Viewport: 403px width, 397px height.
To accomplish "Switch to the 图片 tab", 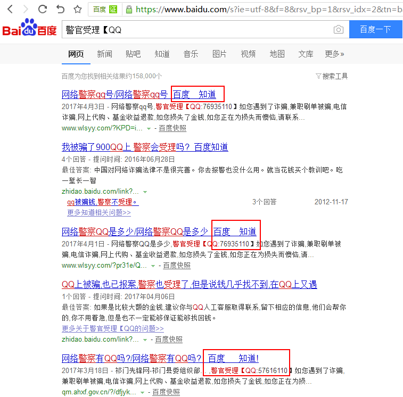I will pyautogui.click(x=219, y=54).
